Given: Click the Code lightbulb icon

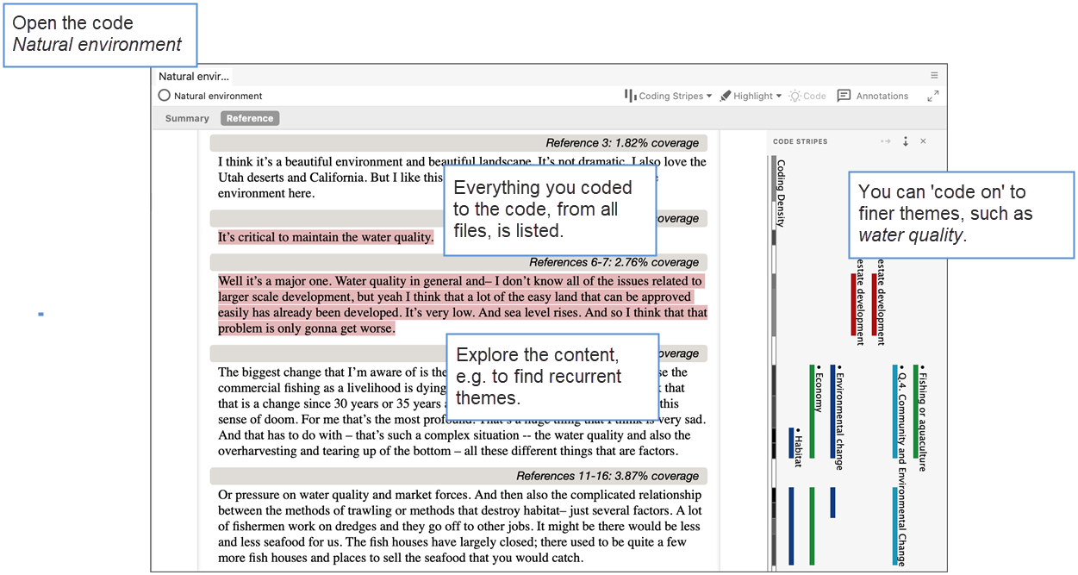Looking at the screenshot, I should 794,96.
